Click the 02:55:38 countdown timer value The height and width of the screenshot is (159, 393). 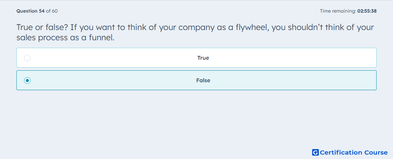[x=367, y=11]
